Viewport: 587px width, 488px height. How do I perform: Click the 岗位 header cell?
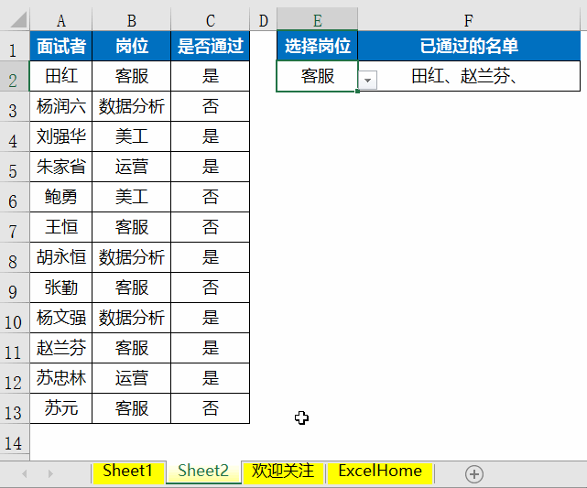131,46
